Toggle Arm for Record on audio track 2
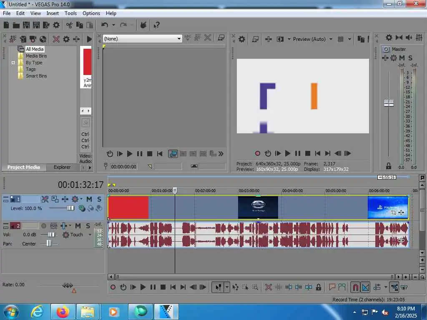427x320 pixels. (43, 226)
